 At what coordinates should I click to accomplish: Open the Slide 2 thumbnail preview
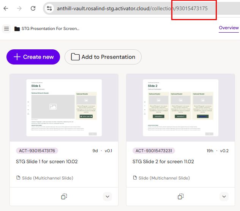point(180,107)
